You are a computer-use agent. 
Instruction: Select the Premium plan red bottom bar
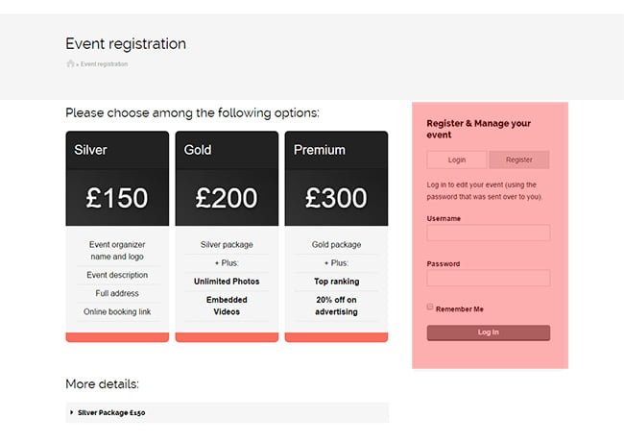pyautogui.click(x=336, y=337)
